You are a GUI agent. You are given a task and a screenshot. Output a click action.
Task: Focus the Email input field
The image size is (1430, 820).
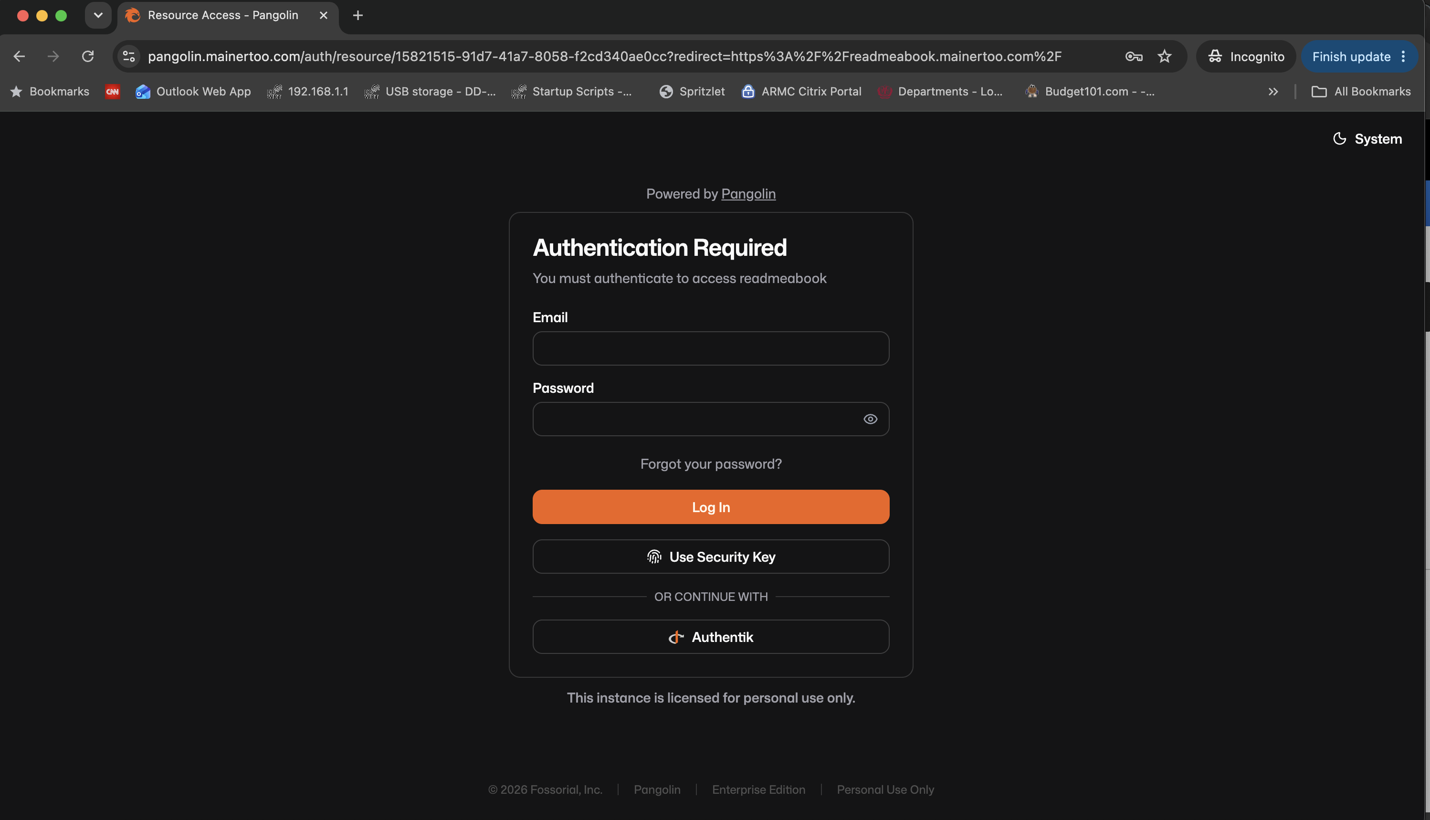(711, 348)
